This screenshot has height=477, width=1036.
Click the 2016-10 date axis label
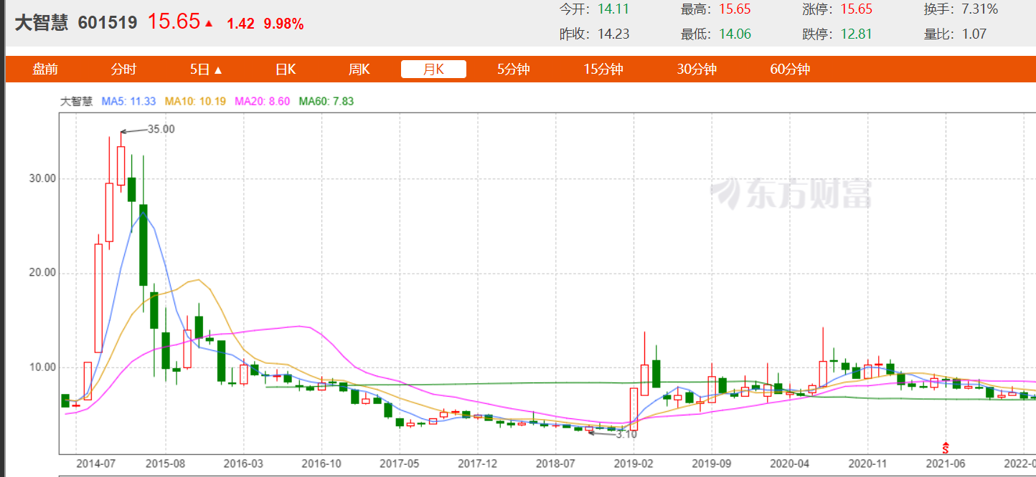tap(321, 464)
